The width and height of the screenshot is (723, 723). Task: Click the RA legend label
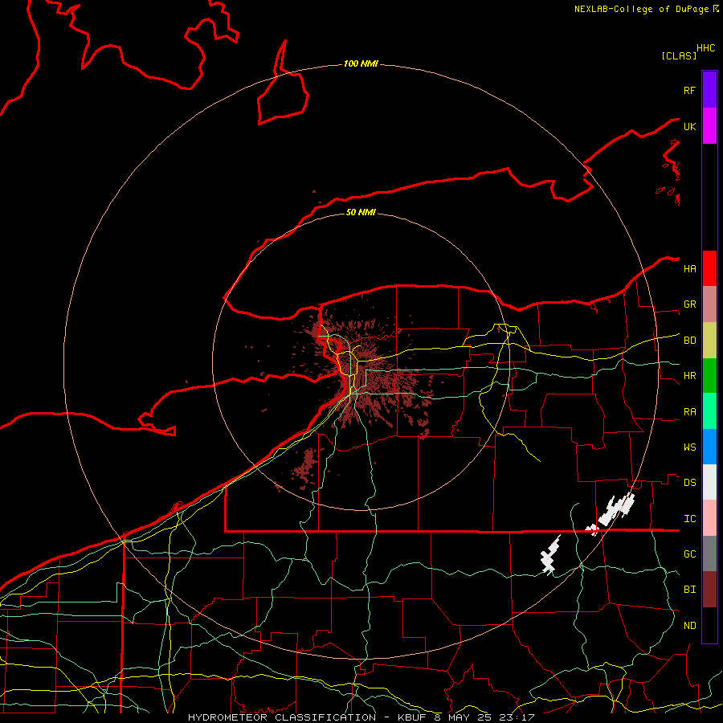click(x=689, y=411)
